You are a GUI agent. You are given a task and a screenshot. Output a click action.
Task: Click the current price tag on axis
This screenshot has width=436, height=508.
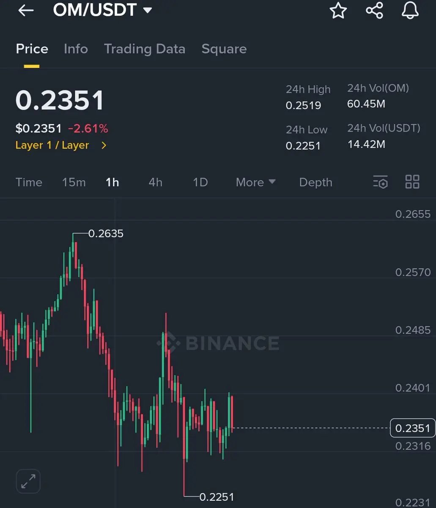pos(412,428)
